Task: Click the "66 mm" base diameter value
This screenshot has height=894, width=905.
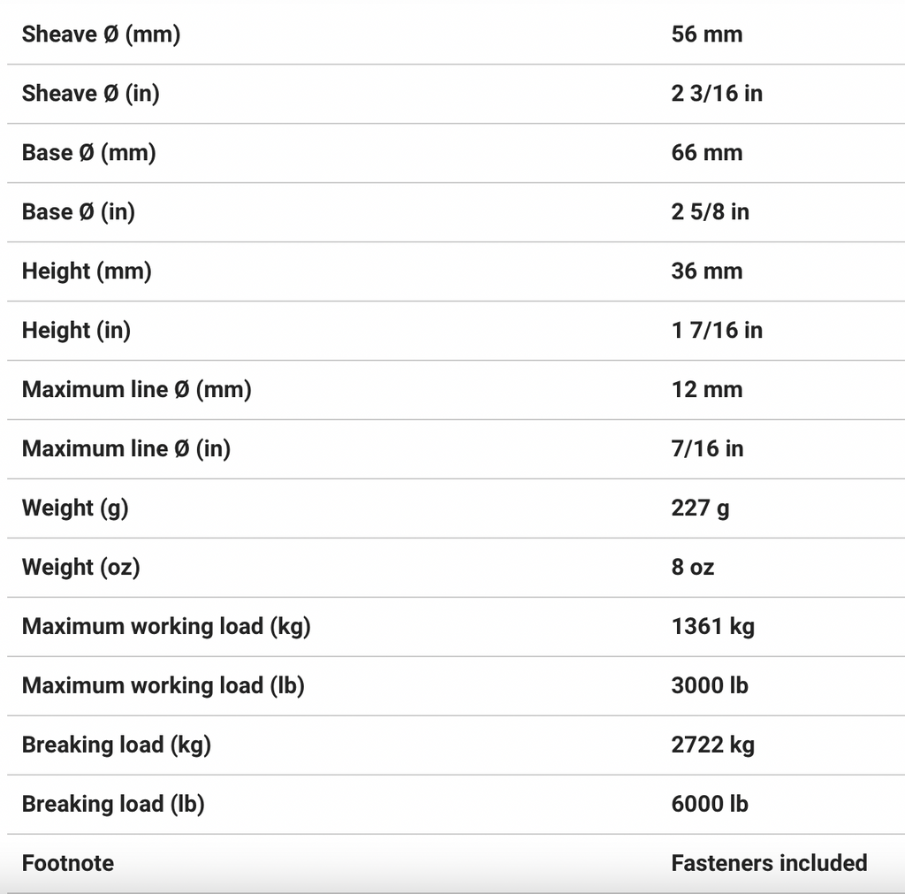Action: 706,153
